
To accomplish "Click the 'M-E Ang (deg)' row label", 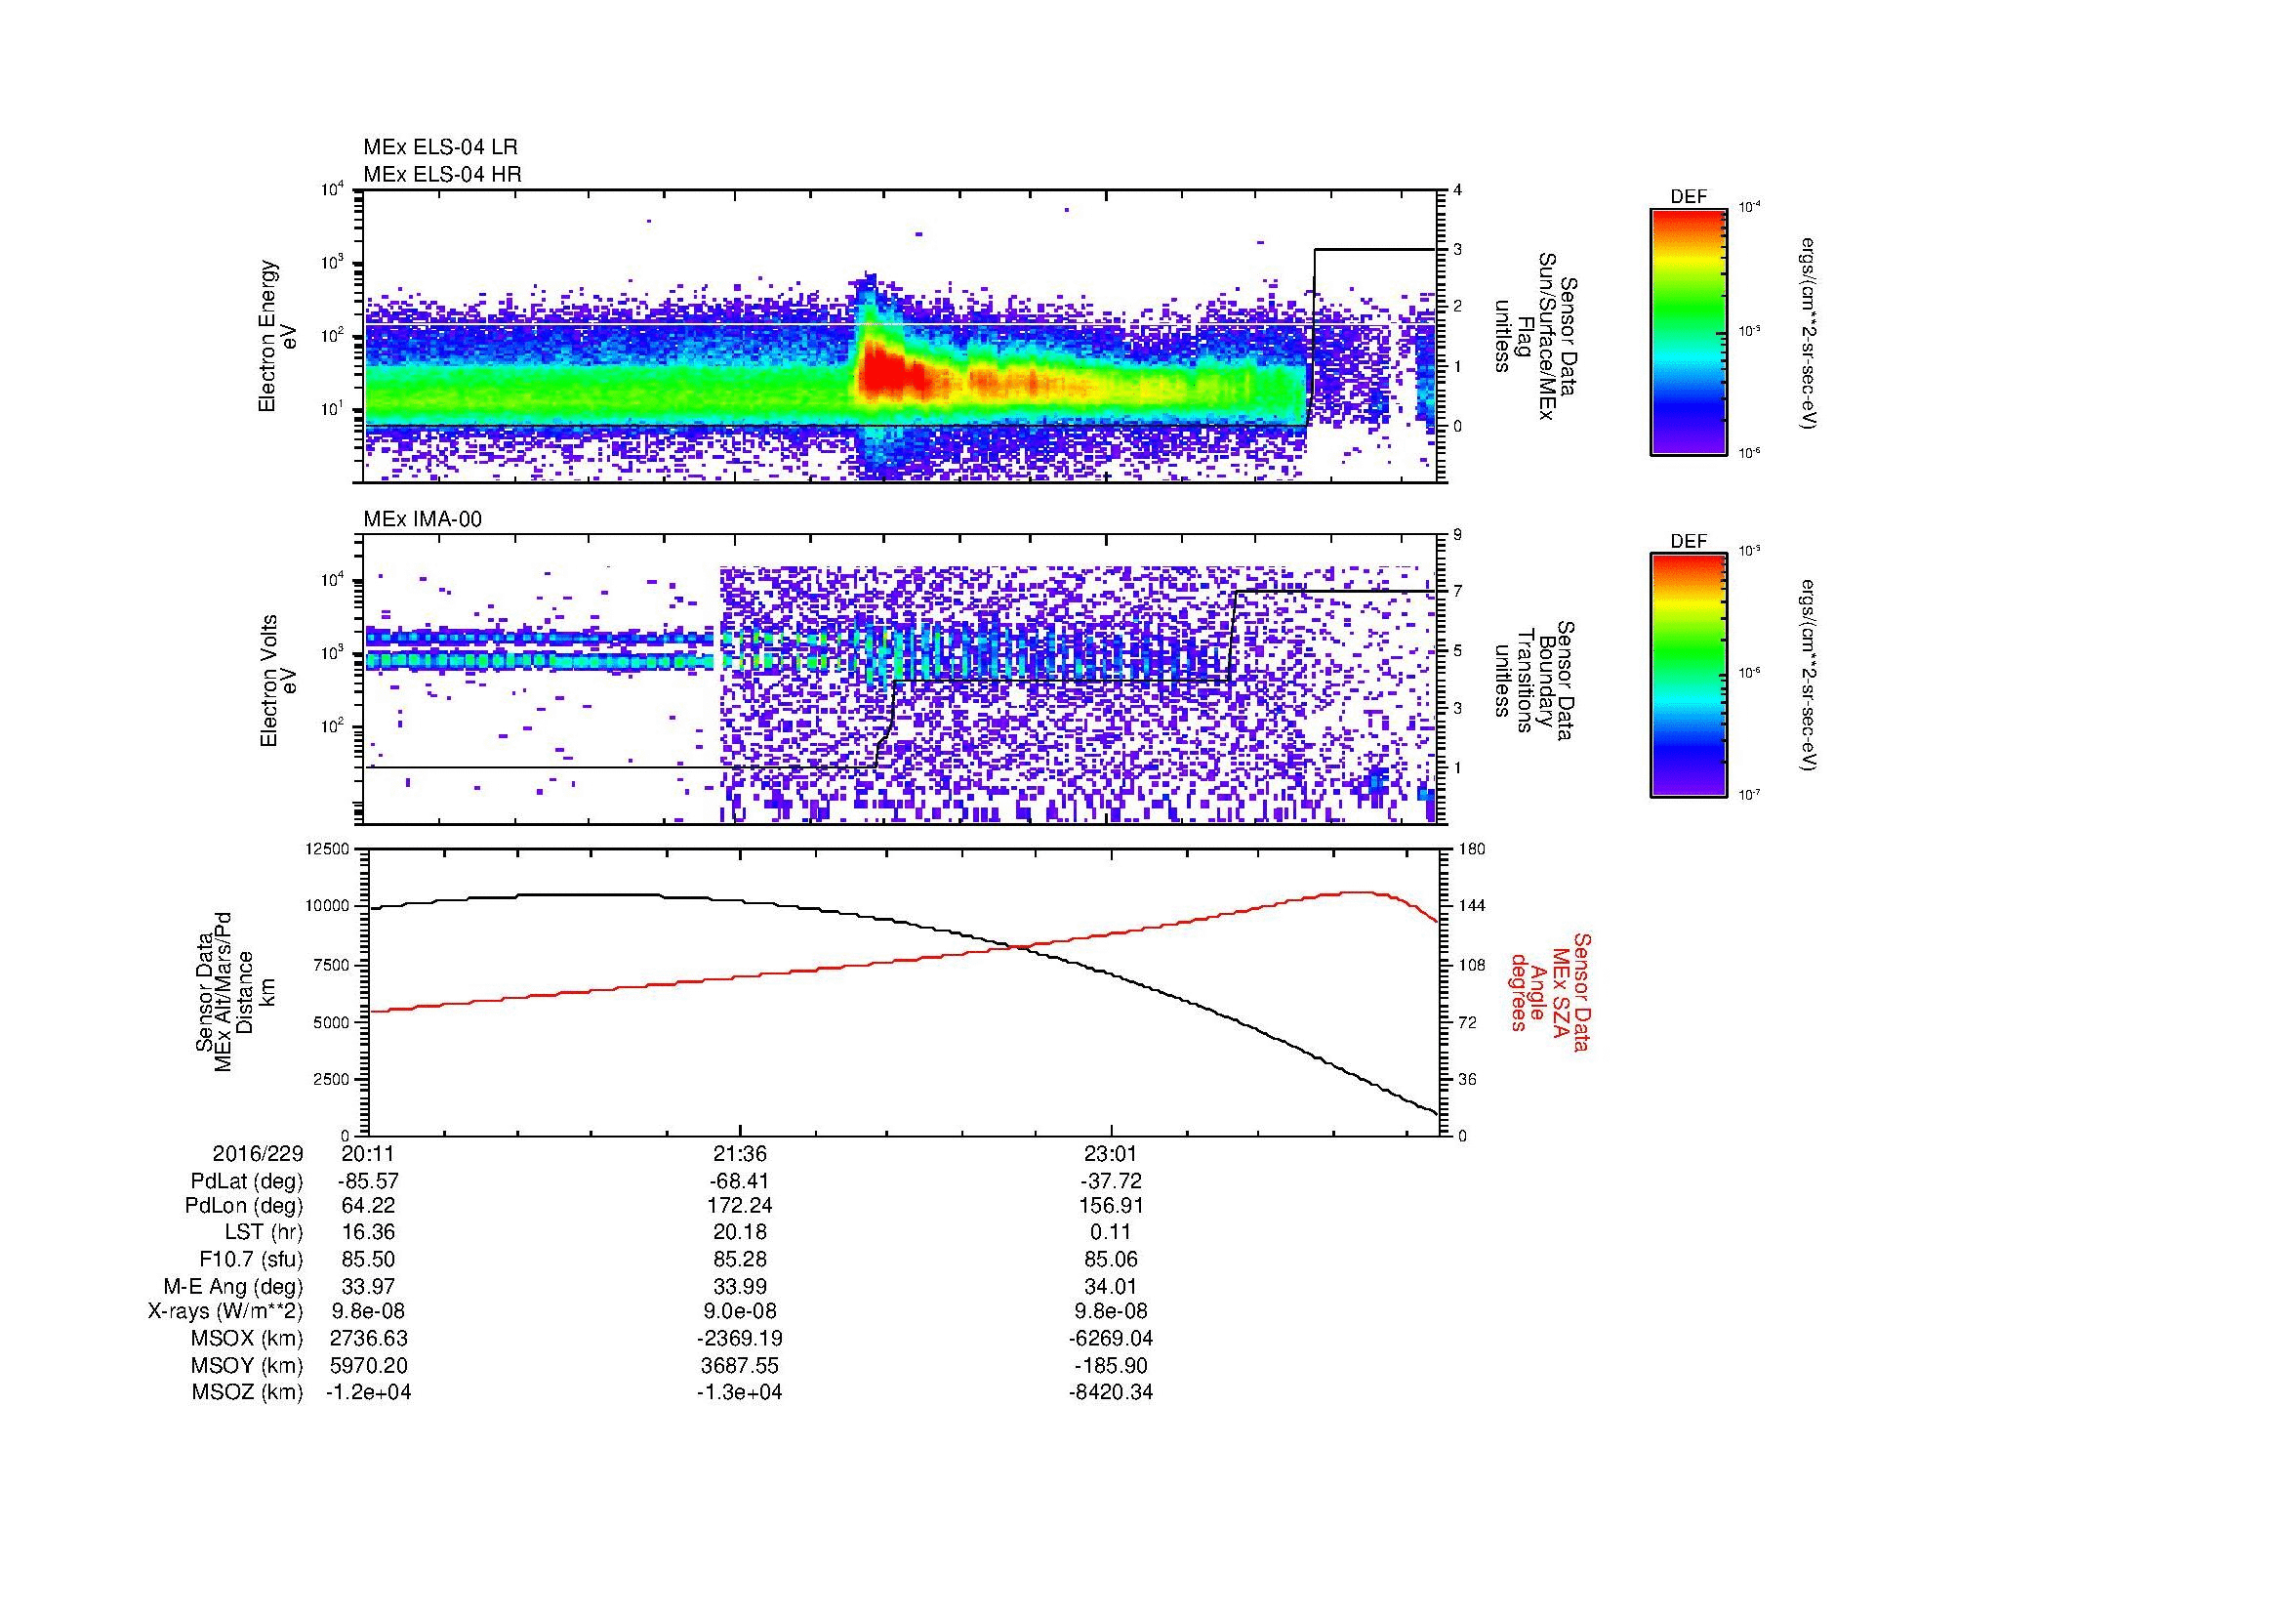I will coord(232,1287).
